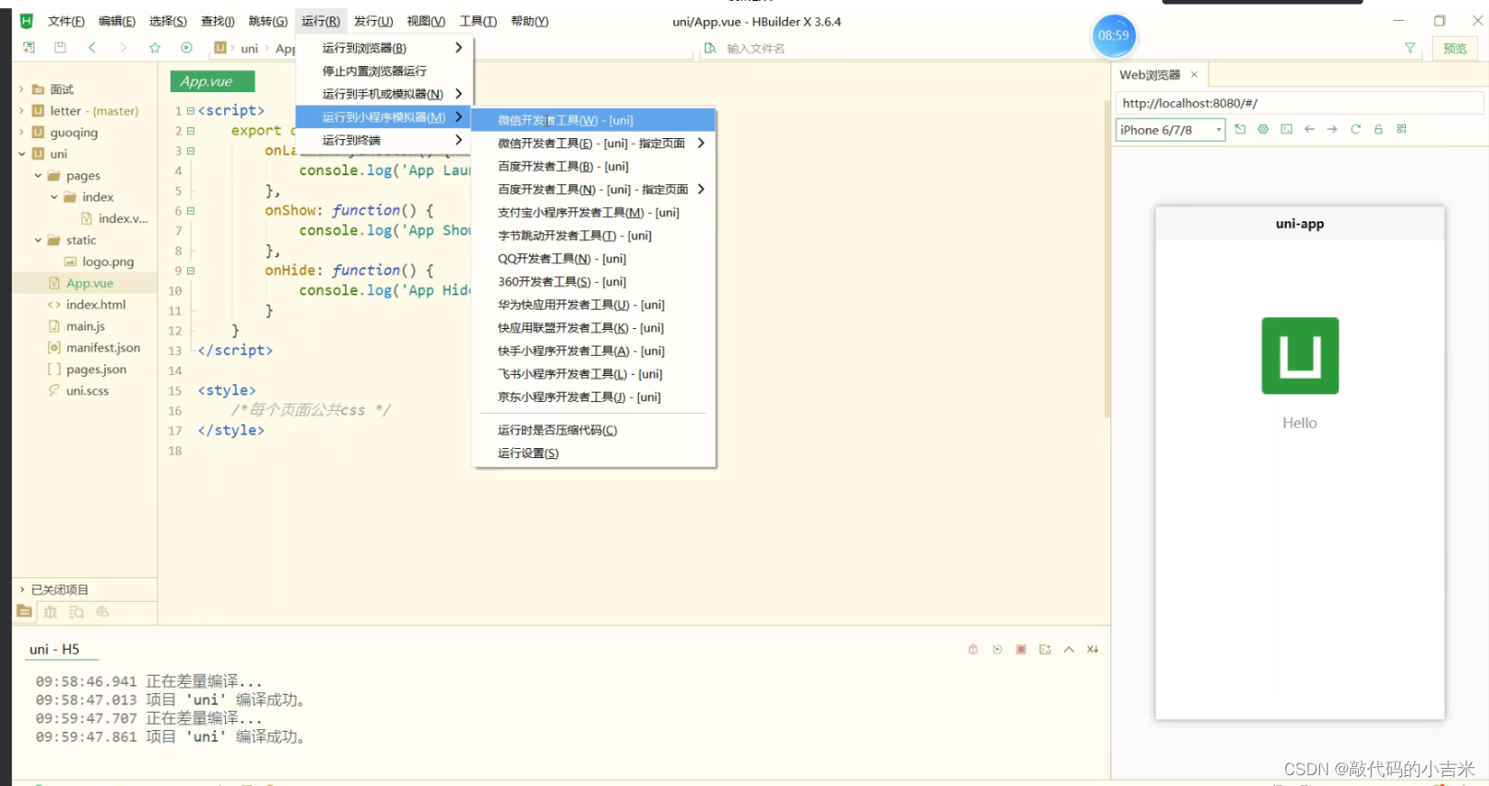Choose 百度开发者工具(B) - [uni]

tap(594, 166)
